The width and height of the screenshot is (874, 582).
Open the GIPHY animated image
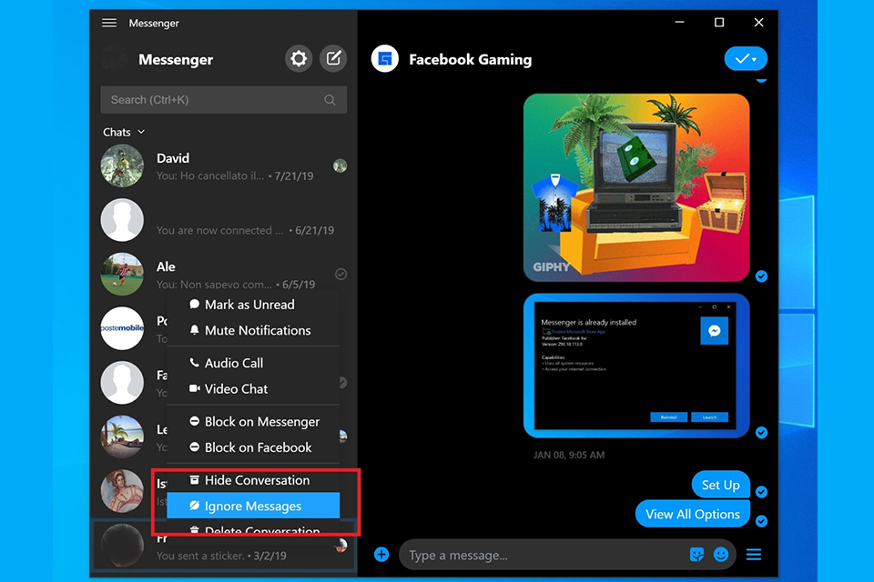click(636, 187)
